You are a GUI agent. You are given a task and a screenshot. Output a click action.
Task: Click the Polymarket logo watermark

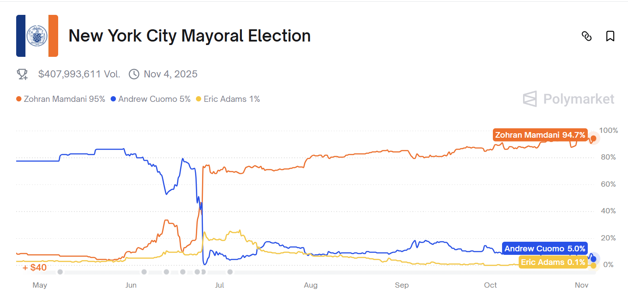click(569, 99)
